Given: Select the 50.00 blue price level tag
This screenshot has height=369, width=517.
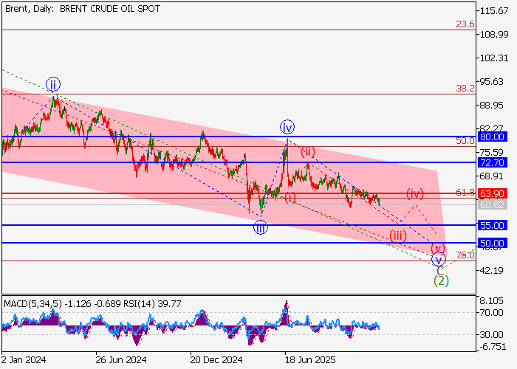Looking at the screenshot, I should point(491,243).
